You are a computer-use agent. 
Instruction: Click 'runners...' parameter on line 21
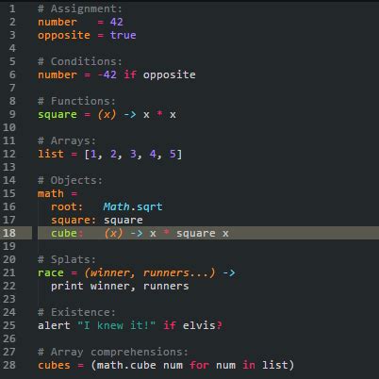pyautogui.click(x=175, y=272)
